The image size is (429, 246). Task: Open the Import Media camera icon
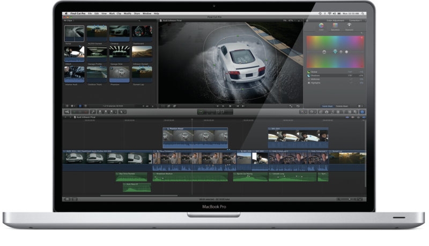(66, 112)
